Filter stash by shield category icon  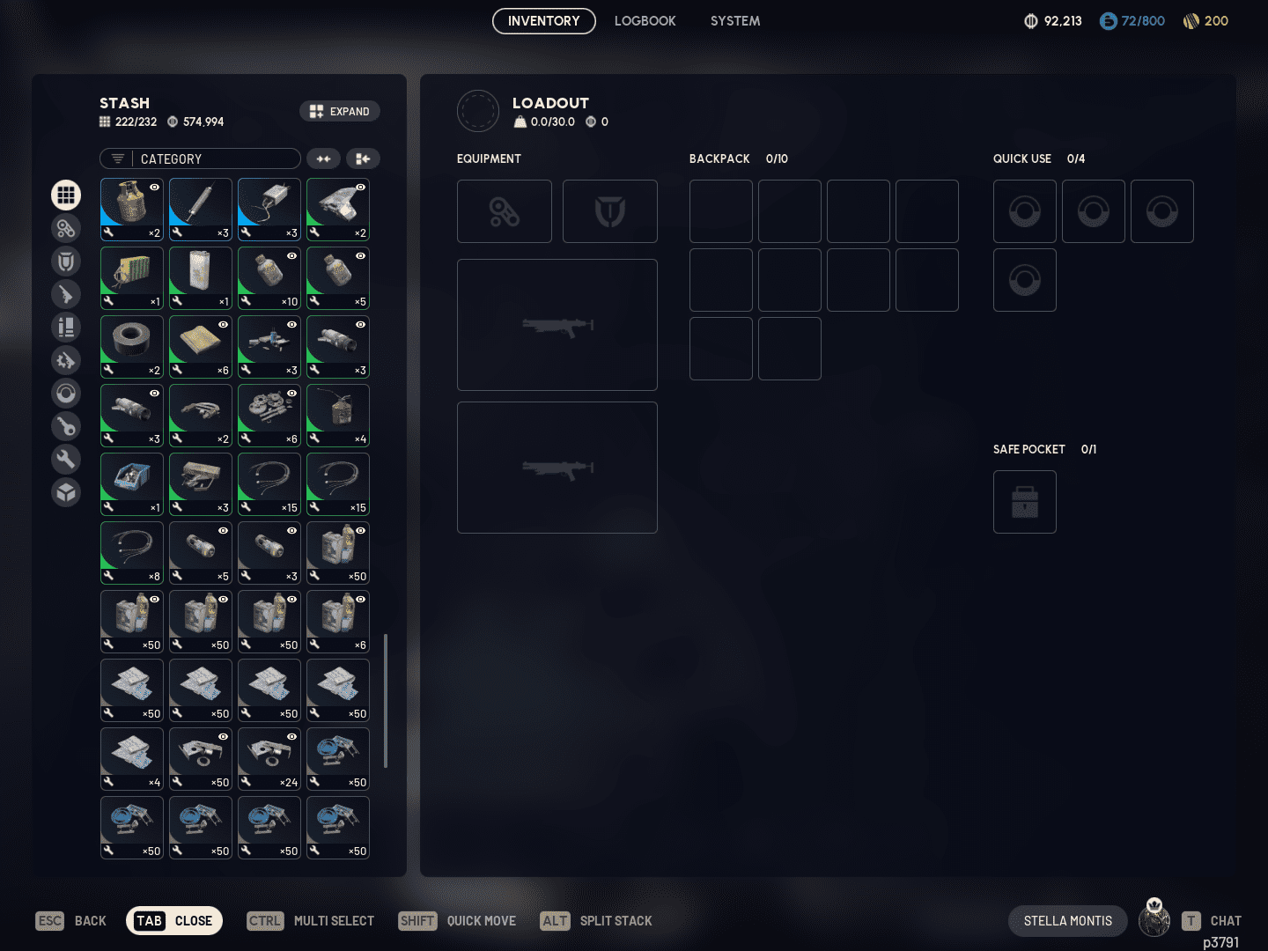[x=66, y=262]
